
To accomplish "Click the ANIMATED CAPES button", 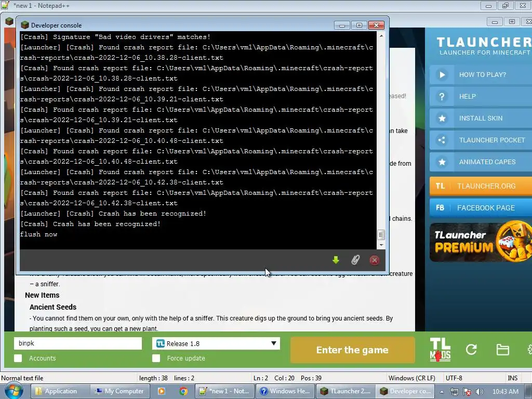I will point(481,162).
